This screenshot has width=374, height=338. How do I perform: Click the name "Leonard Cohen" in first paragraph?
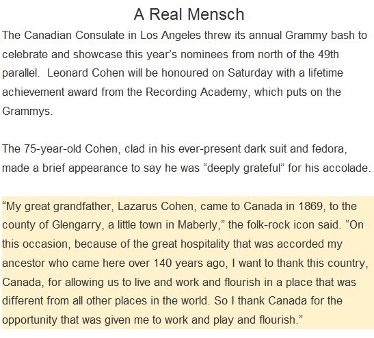coord(85,73)
